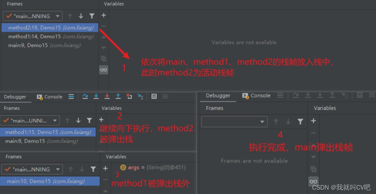Open Debugger tab next to the blue toolbar

pos(15,96)
